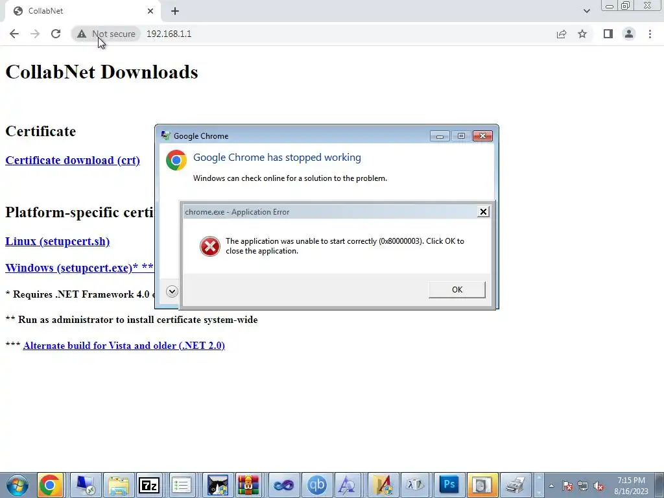This screenshot has width=664, height=498.
Task: Select the CollabNet tab
Action: click(x=82, y=11)
